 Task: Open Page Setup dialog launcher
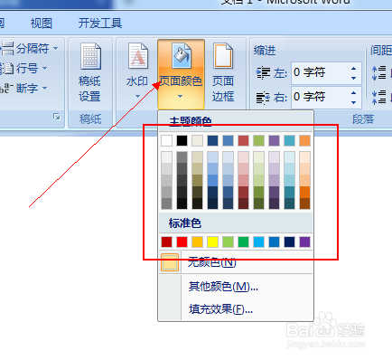[x=57, y=117]
